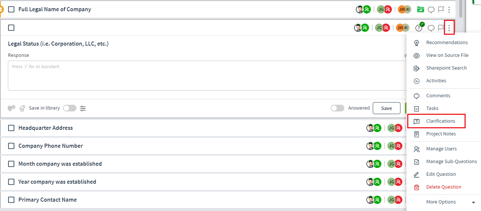Viewport: 481px width, 211px height.
Task: Click green folder icon on Full Legal Name row
Action: pos(421,10)
